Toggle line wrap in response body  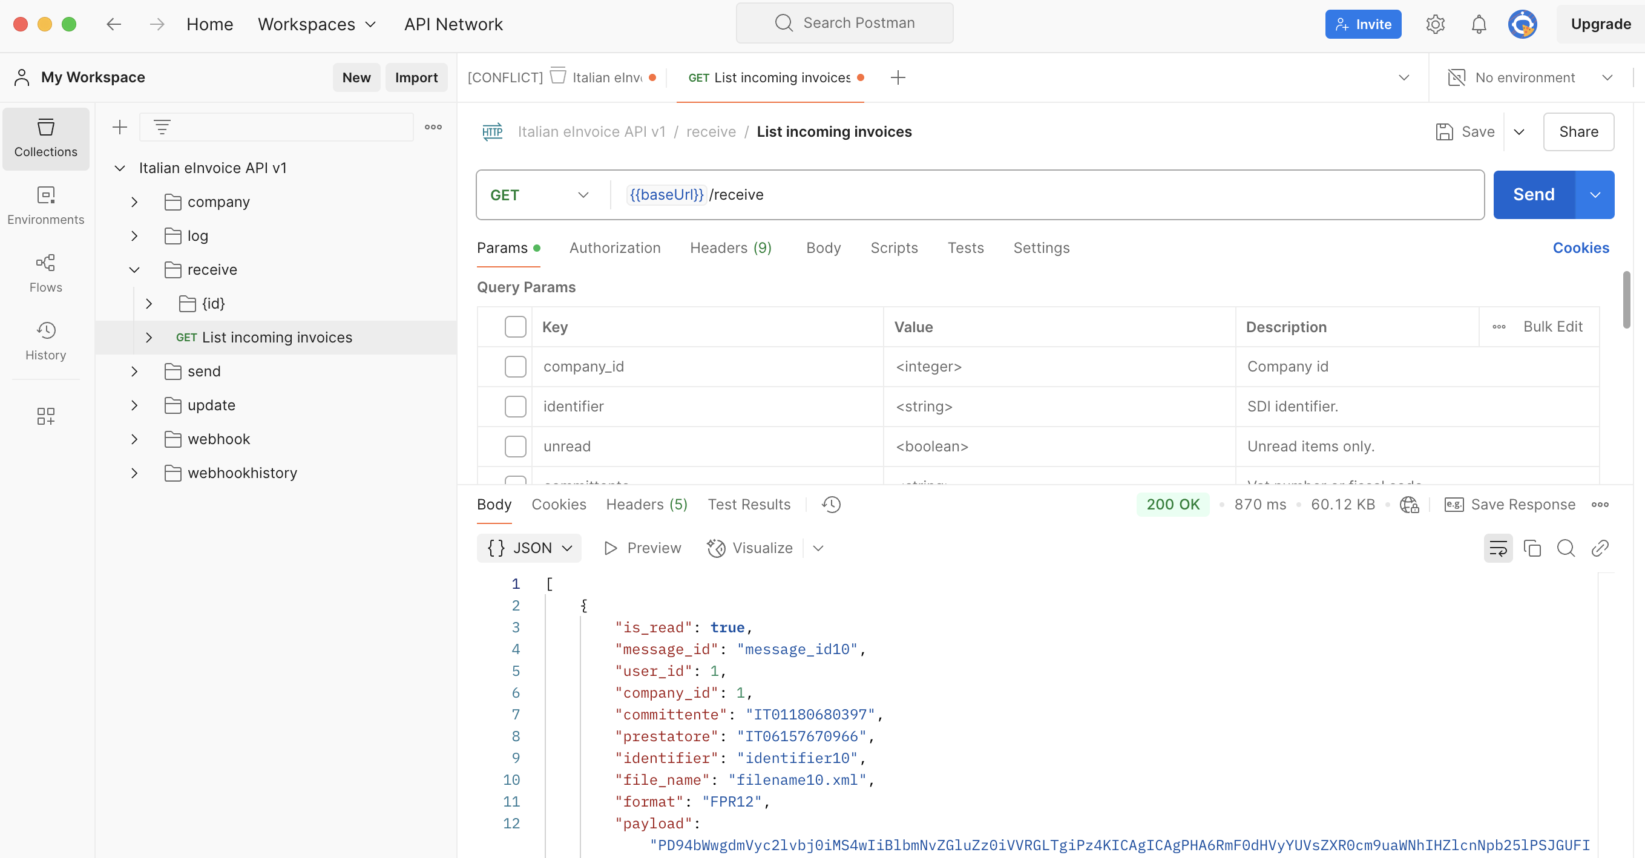1497,548
